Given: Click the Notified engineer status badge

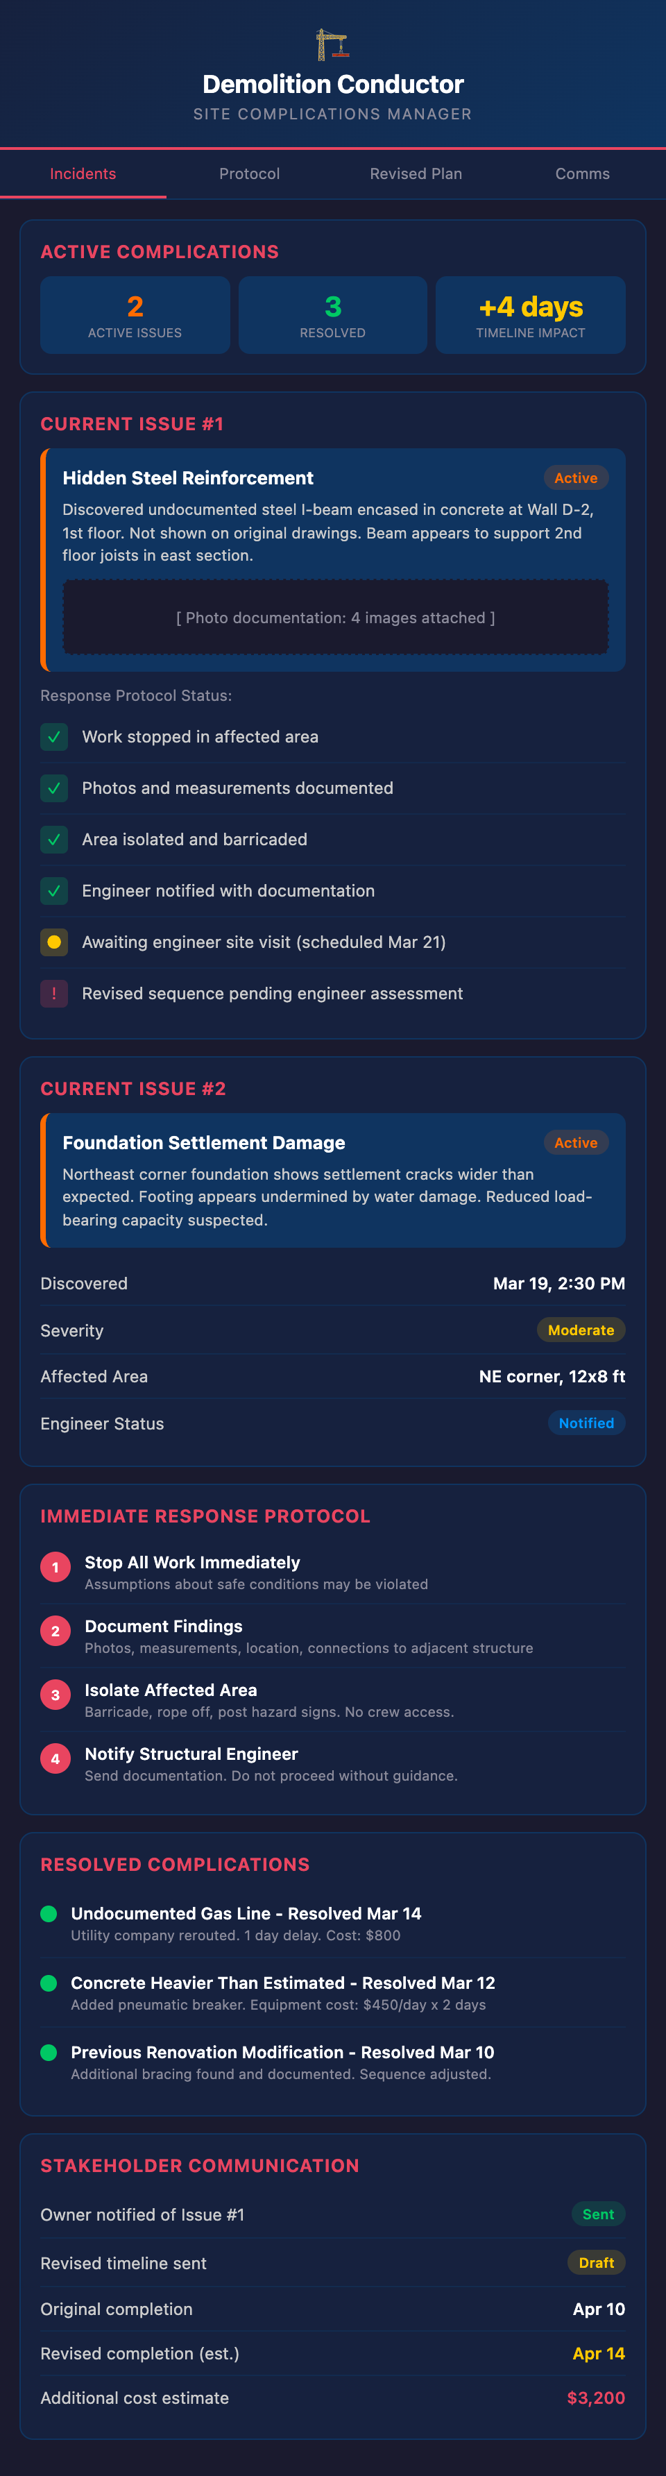Looking at the screenshot, I should pyautogui.click(x=586, y=1423).
